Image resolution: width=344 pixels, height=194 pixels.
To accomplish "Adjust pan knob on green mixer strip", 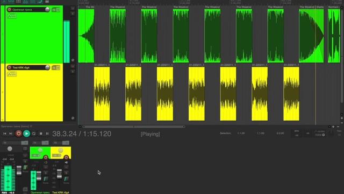I will [x=40, y=150].
